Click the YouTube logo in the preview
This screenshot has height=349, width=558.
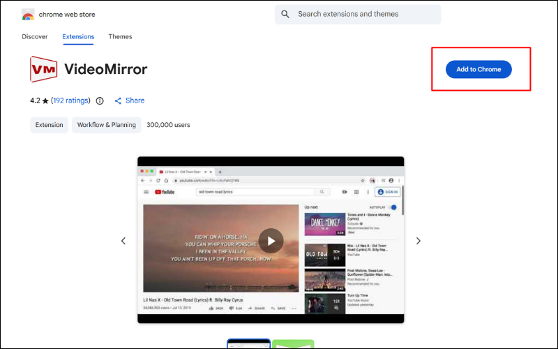point(165,192)
